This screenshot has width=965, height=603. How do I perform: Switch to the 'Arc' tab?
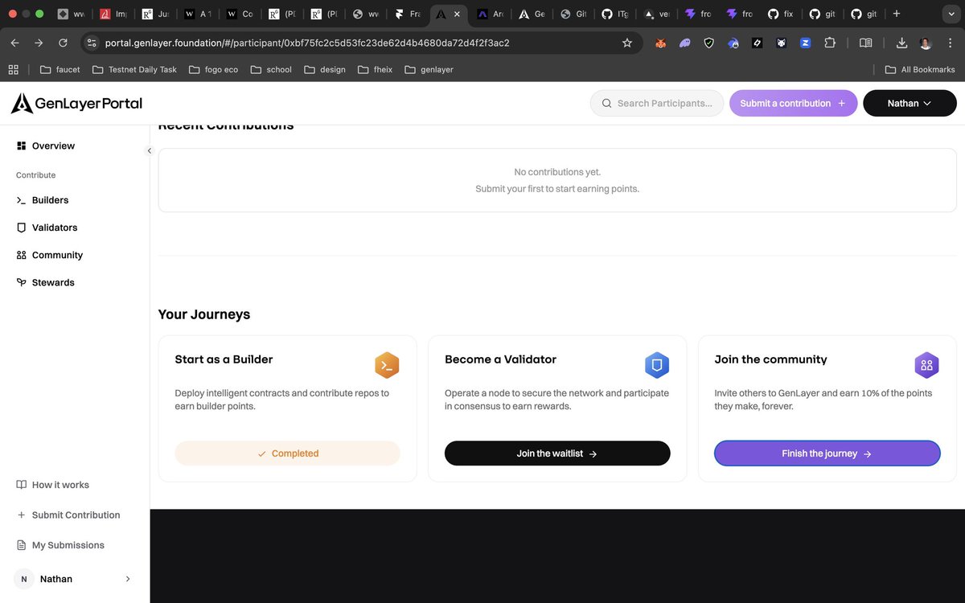[491, 14]
